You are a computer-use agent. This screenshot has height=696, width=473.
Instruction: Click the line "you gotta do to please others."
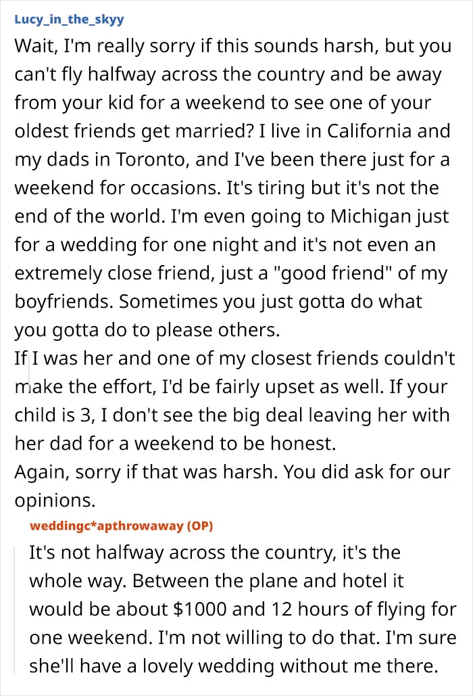coord(147,330)
